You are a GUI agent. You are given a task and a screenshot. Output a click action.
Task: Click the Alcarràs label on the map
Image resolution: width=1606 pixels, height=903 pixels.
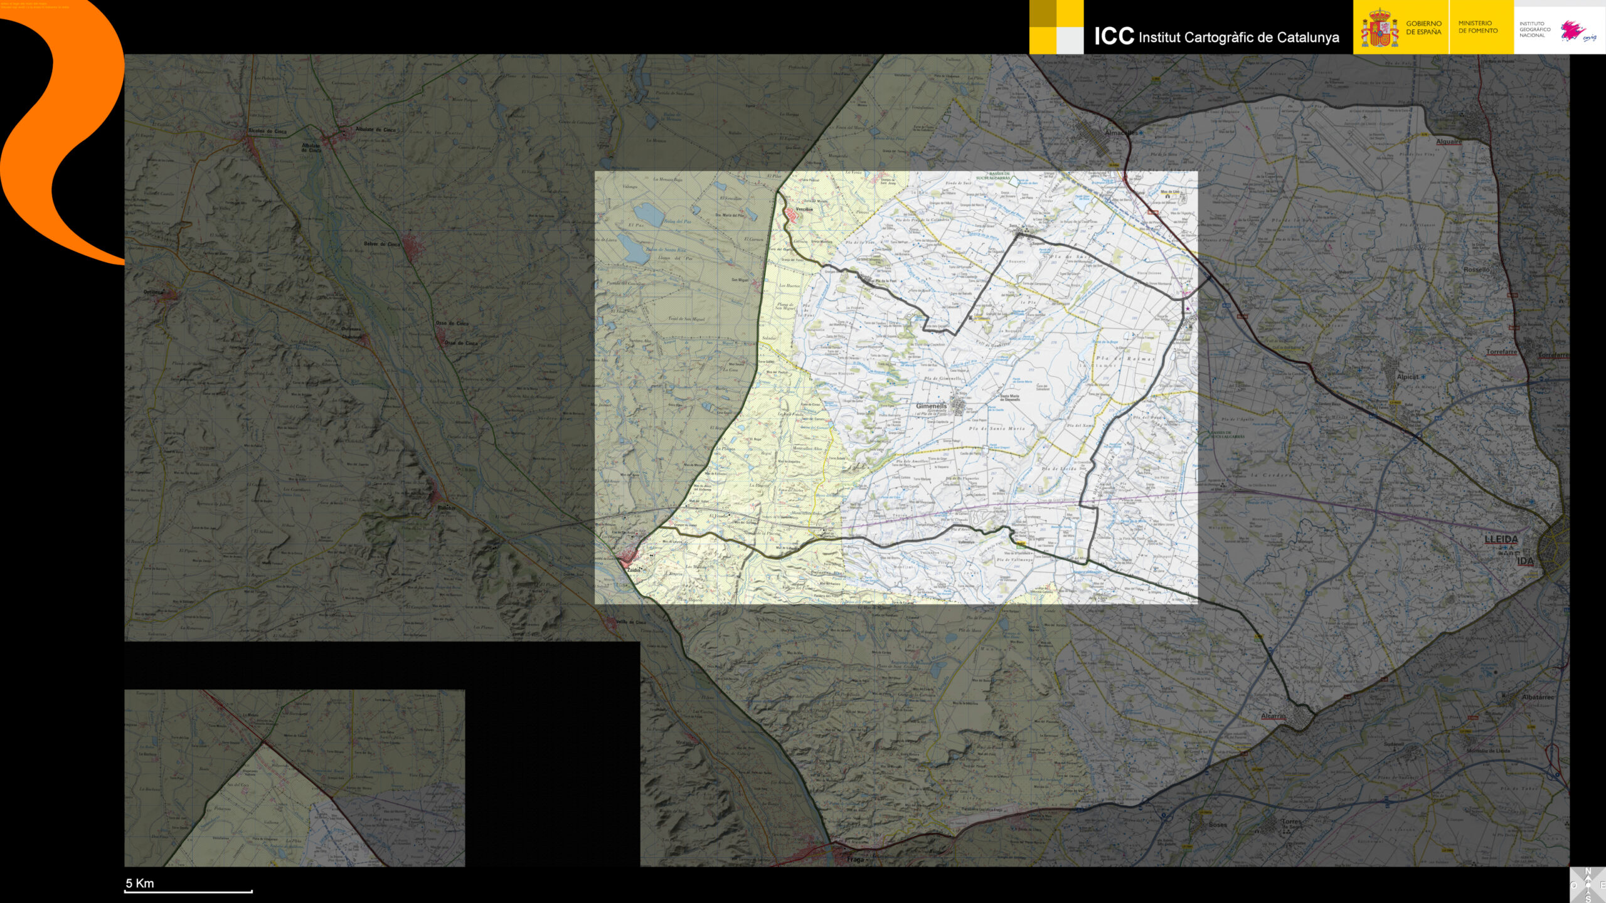[x=1274, y=716]
